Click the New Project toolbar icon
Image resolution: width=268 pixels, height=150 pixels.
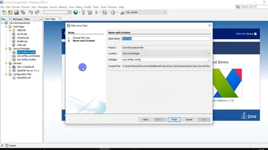(10, 12)
